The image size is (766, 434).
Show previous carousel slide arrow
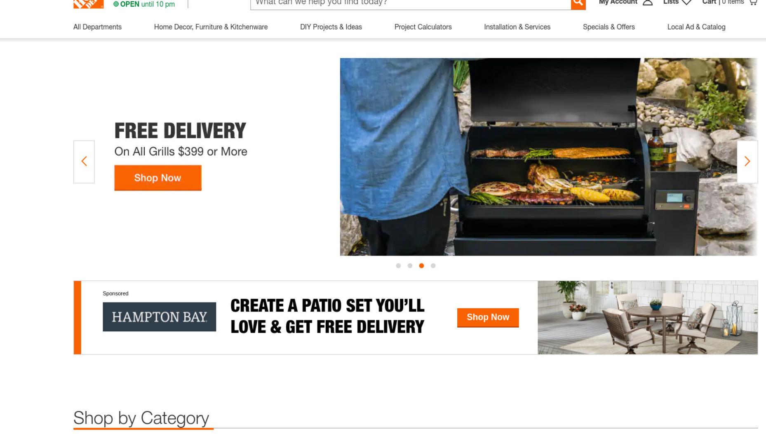pyautogui.click(x=84, y=162)
